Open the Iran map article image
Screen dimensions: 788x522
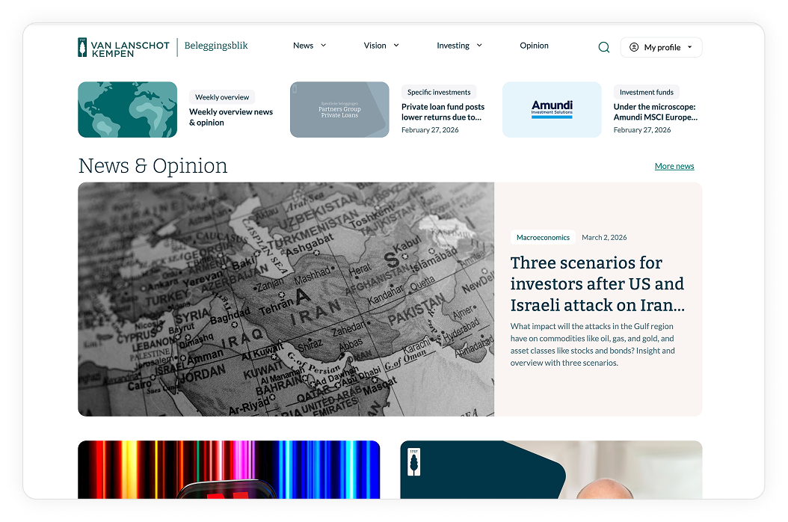click(286, 299)
